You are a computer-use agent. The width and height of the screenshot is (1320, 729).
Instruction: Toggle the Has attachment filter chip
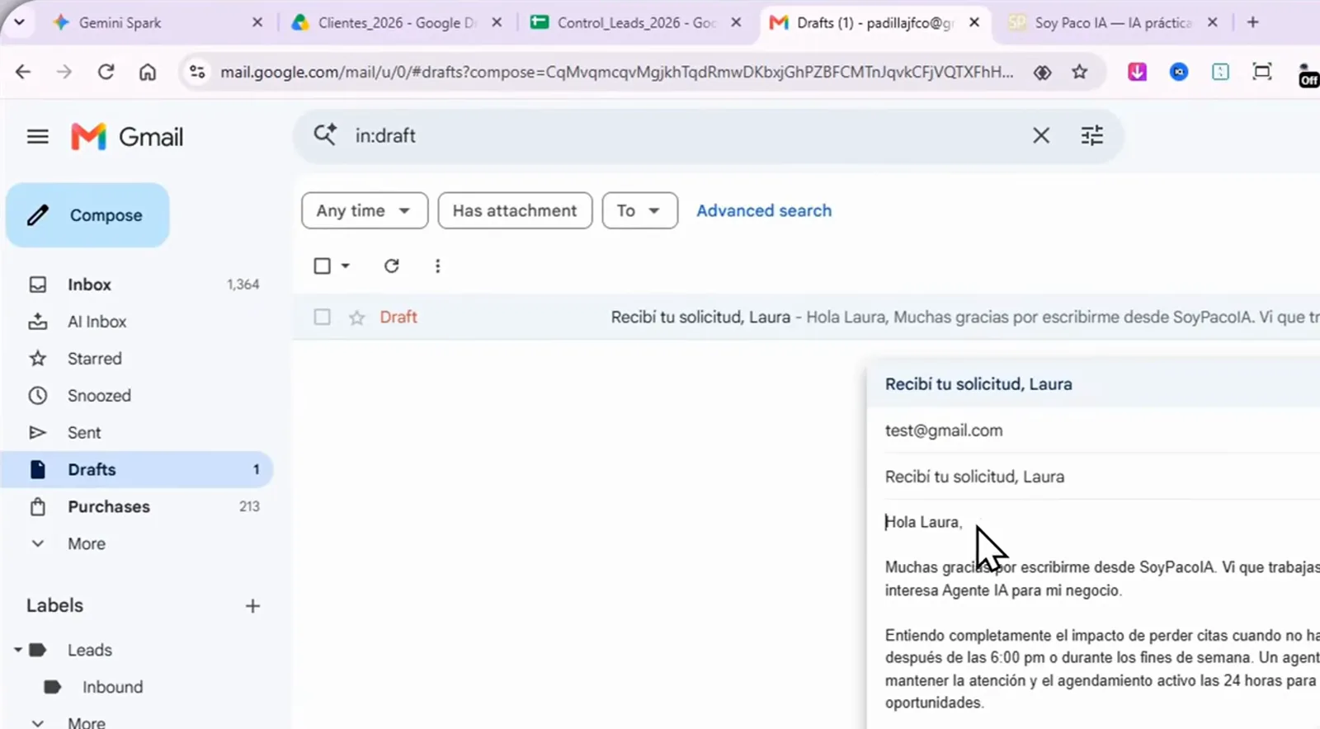pos(515,210)
